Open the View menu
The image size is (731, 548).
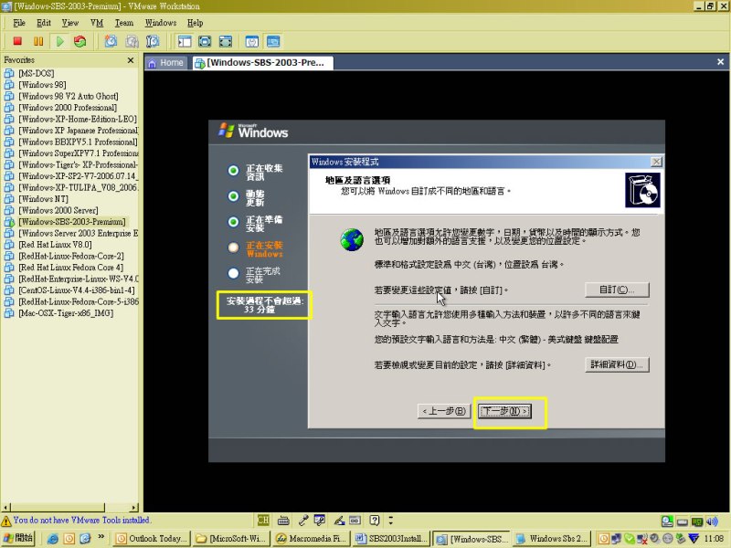(x=70, y=23)
